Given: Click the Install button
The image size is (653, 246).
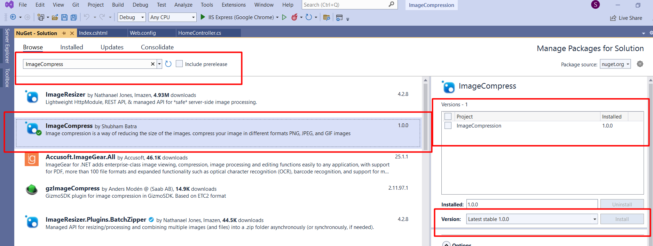Looking at the screenshot, I should click(x=622, y=219).
